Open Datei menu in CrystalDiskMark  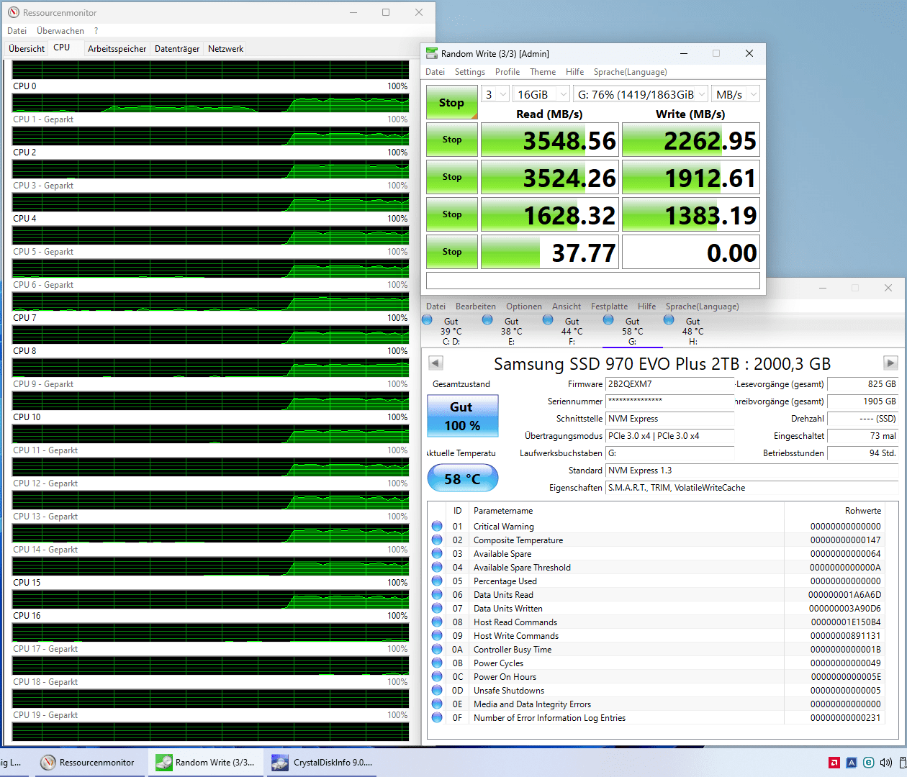(435, 72)
